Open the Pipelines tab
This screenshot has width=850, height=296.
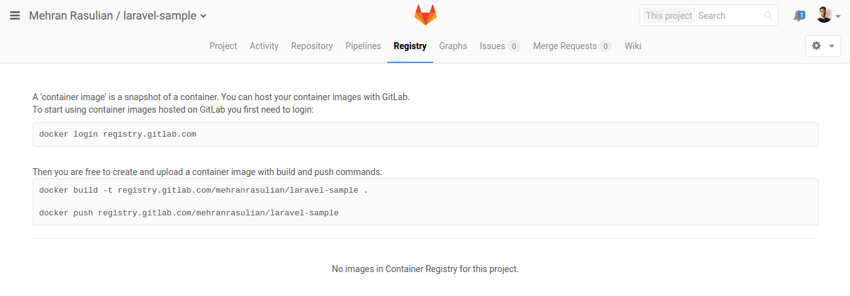(x=363, y=46)
